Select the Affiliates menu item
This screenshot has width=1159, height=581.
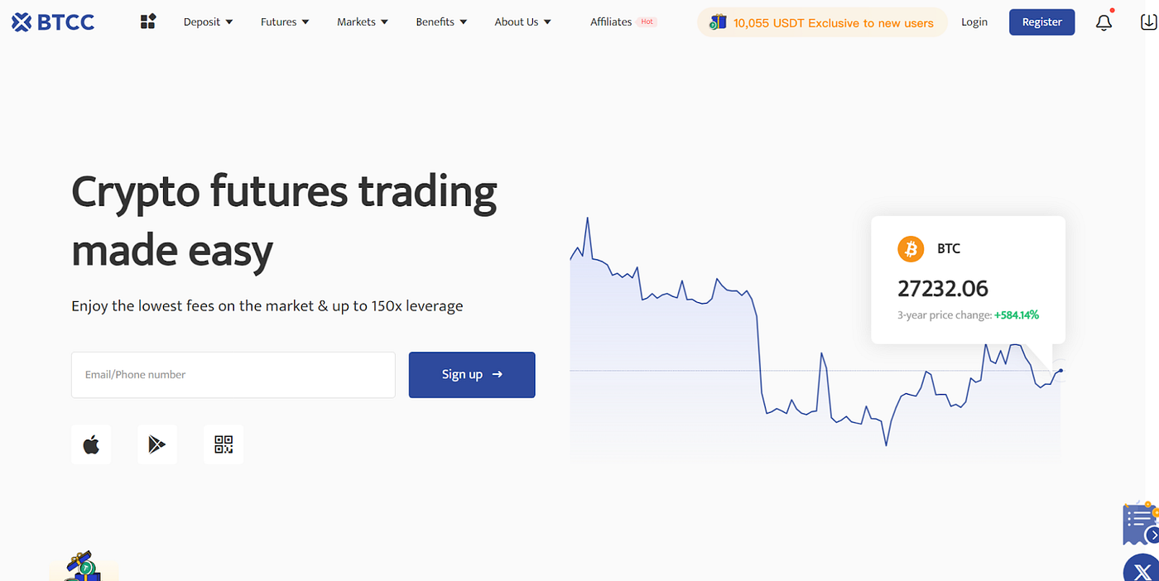point(611,22)
